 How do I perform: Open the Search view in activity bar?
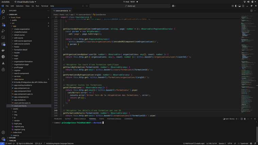(3, 18)
